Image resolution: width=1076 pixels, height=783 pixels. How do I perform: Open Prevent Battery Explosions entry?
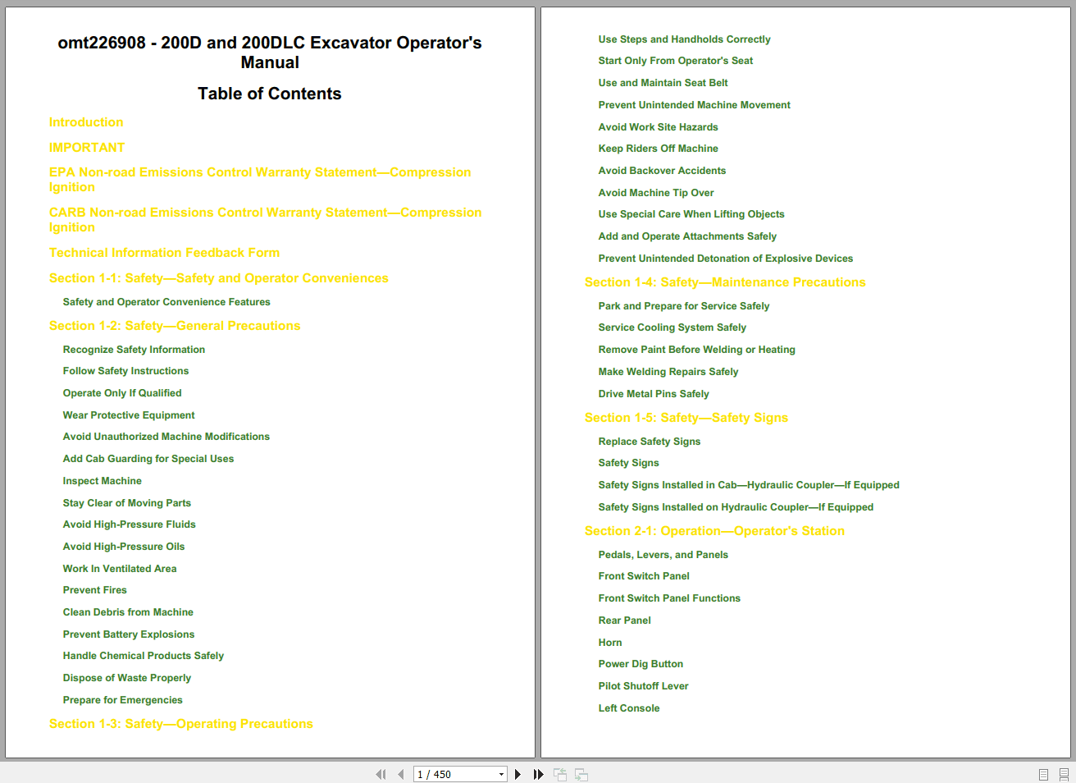click(129, 634)
